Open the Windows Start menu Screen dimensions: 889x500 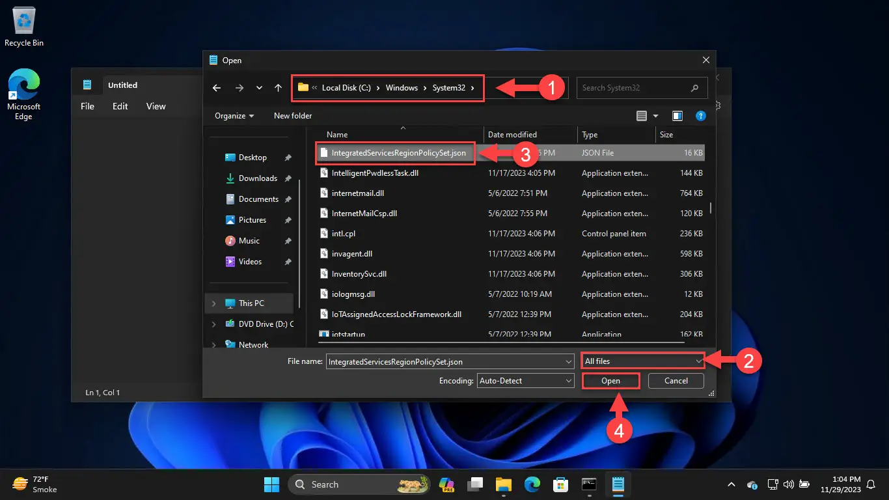pyautogui.click(x=271, y=484)
